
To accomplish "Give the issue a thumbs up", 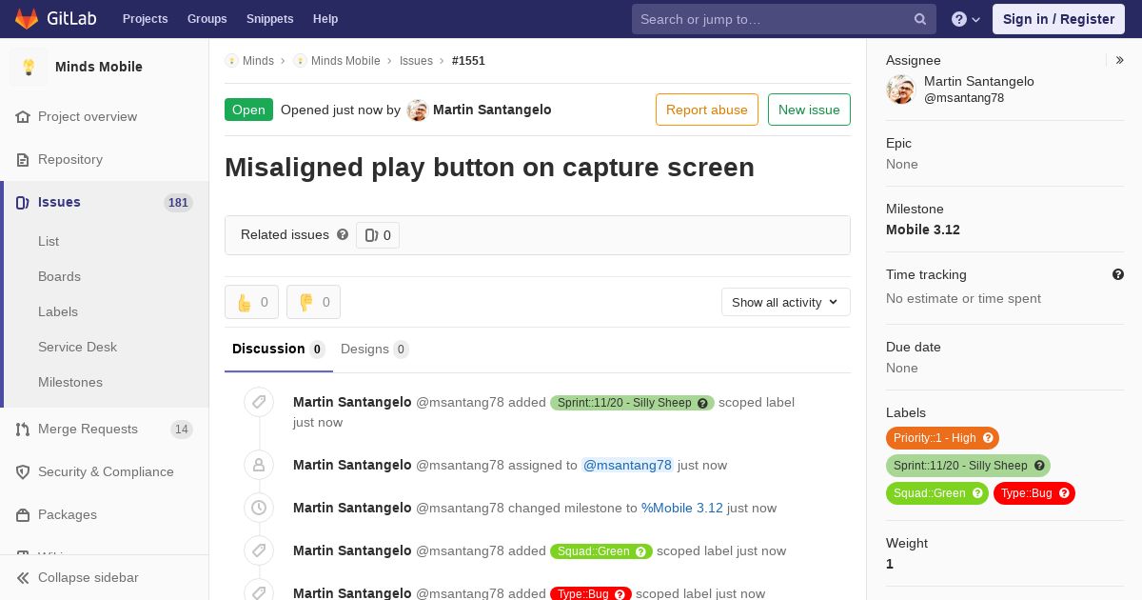I will [251, 302].
